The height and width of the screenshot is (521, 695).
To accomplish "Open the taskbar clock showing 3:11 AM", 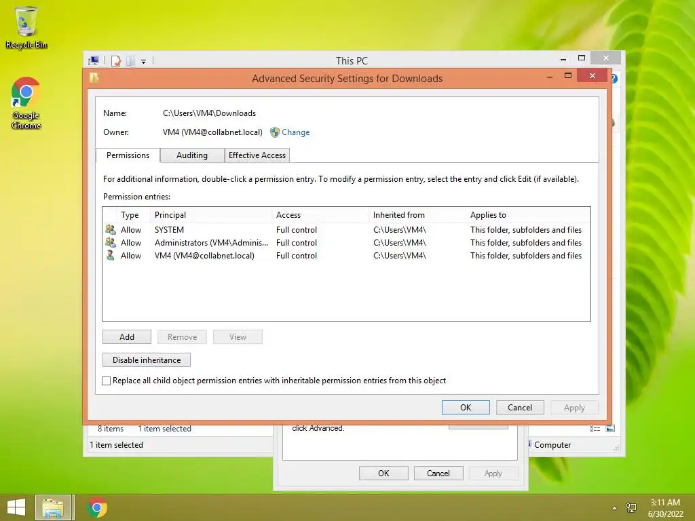I will [665, 507].
